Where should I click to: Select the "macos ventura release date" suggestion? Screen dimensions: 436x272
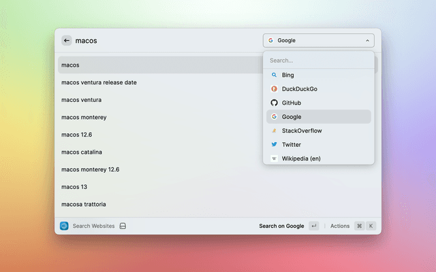point(99,82)
